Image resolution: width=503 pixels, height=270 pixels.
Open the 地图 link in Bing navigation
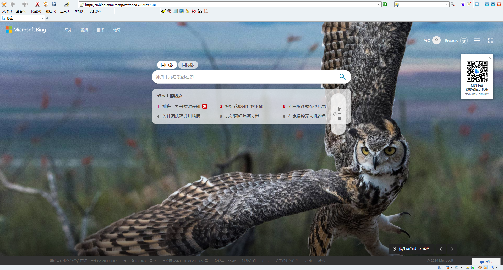tap(117, 30)
